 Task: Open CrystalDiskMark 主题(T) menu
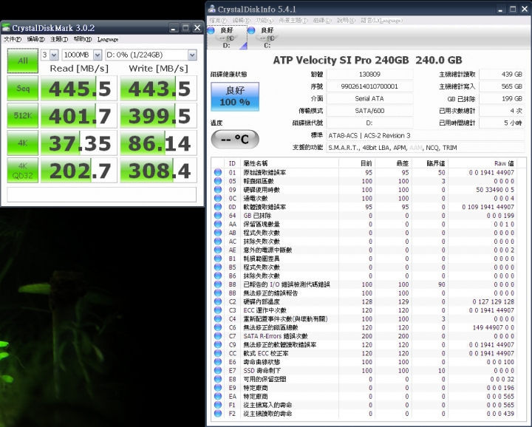coord(59,39)
